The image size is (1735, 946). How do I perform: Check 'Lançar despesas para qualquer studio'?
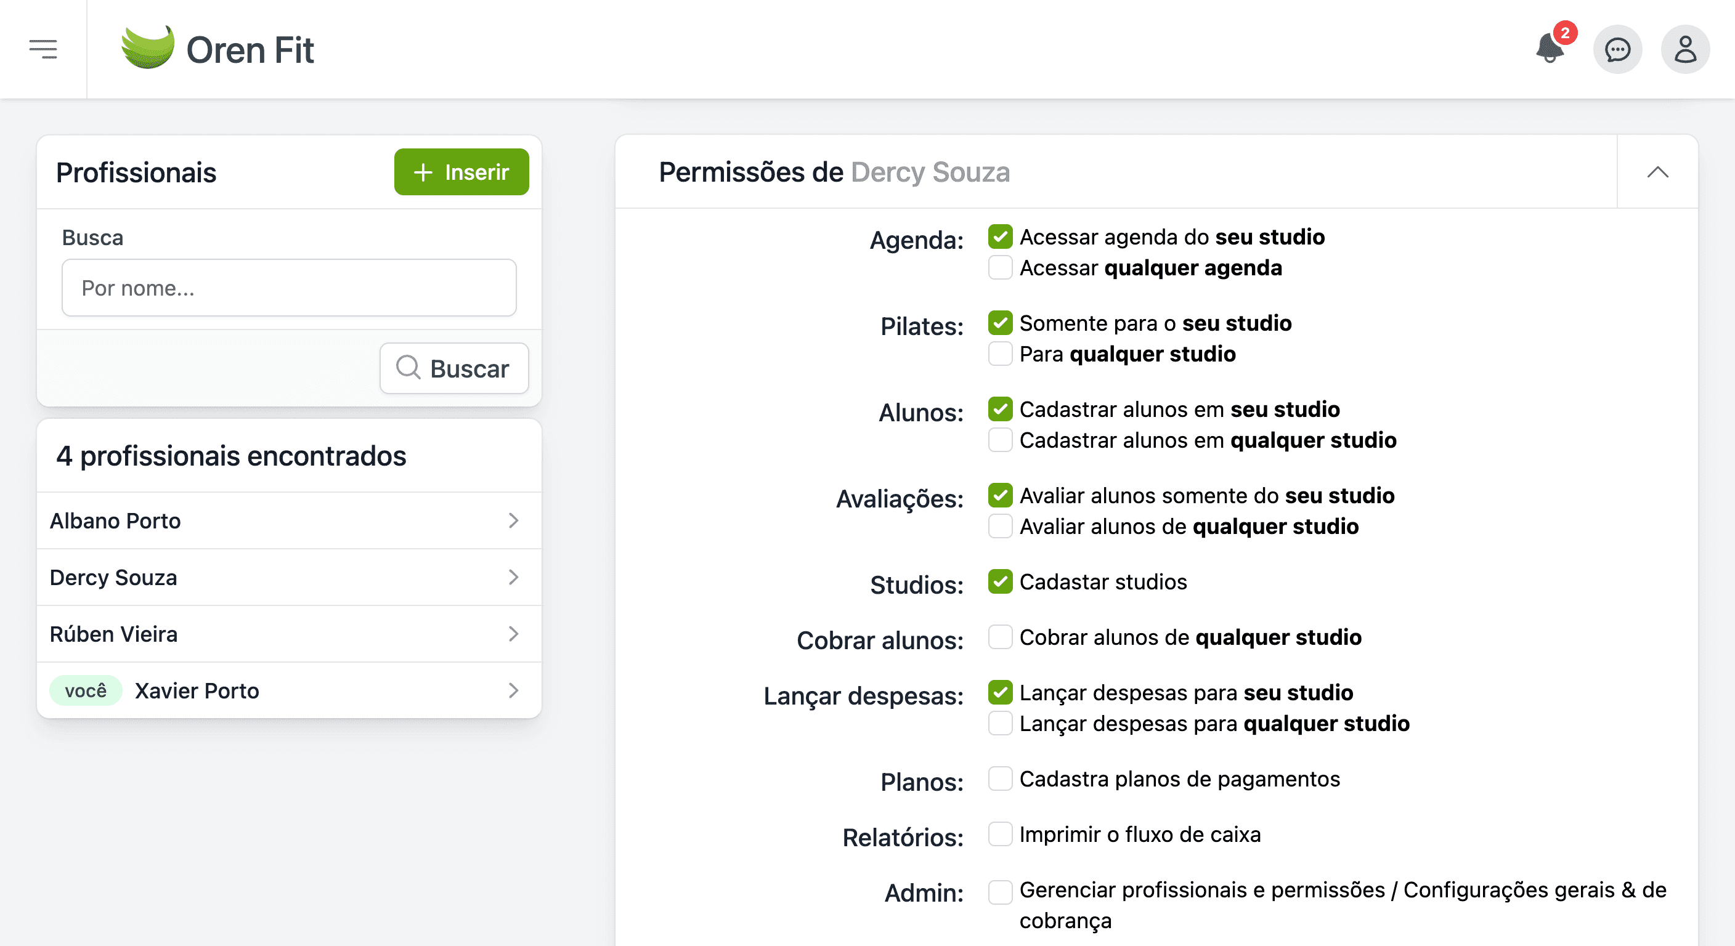point(1000,723)
